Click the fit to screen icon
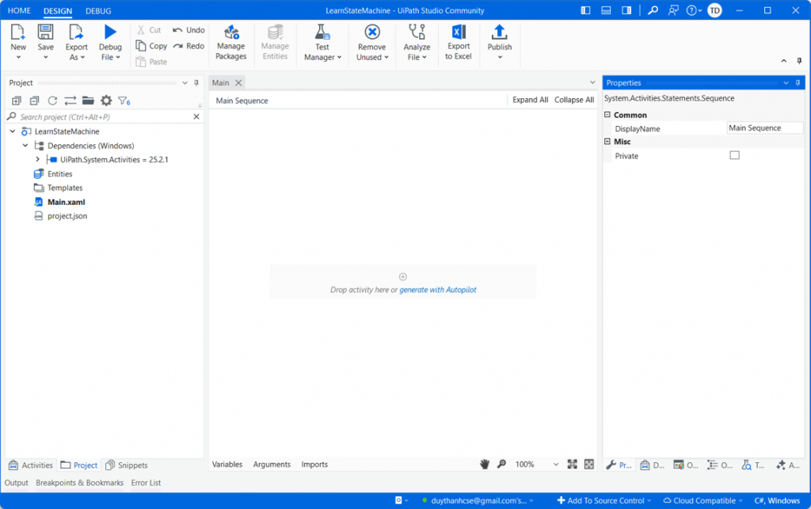 pyautogui.click(x=572, y=464)
